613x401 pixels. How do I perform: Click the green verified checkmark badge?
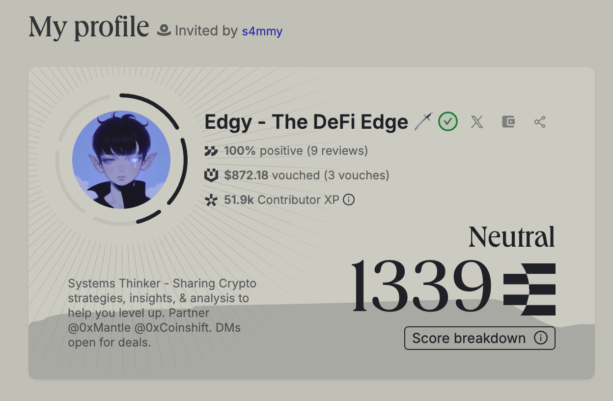click(x=448, y=121)
